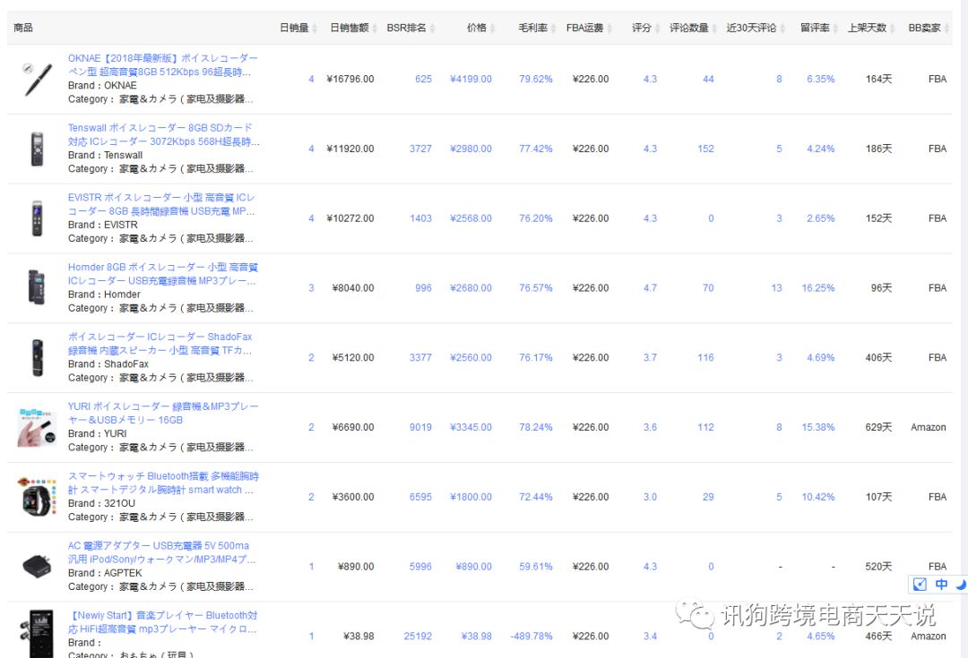Viewport: 968px width, 658px height.
Task: Click daily sales ¥890.00 in AGPTEK row
Action: (x=356, y=567)
